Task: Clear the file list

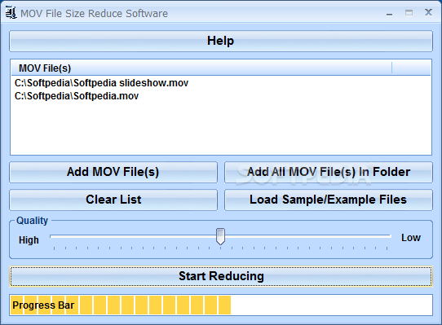Action: (x=113, y=200)
